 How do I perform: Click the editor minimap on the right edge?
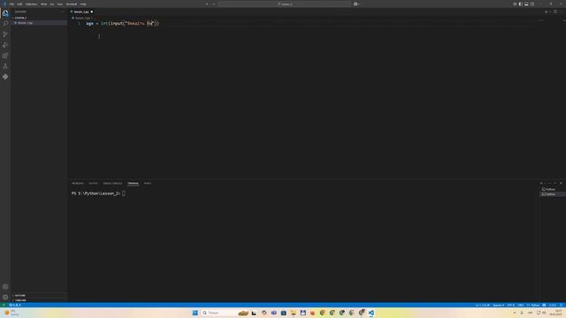541,20
